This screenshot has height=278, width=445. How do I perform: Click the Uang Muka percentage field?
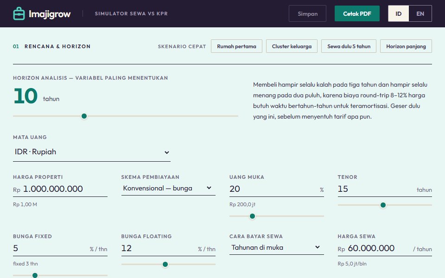click(x=277, y=189)
